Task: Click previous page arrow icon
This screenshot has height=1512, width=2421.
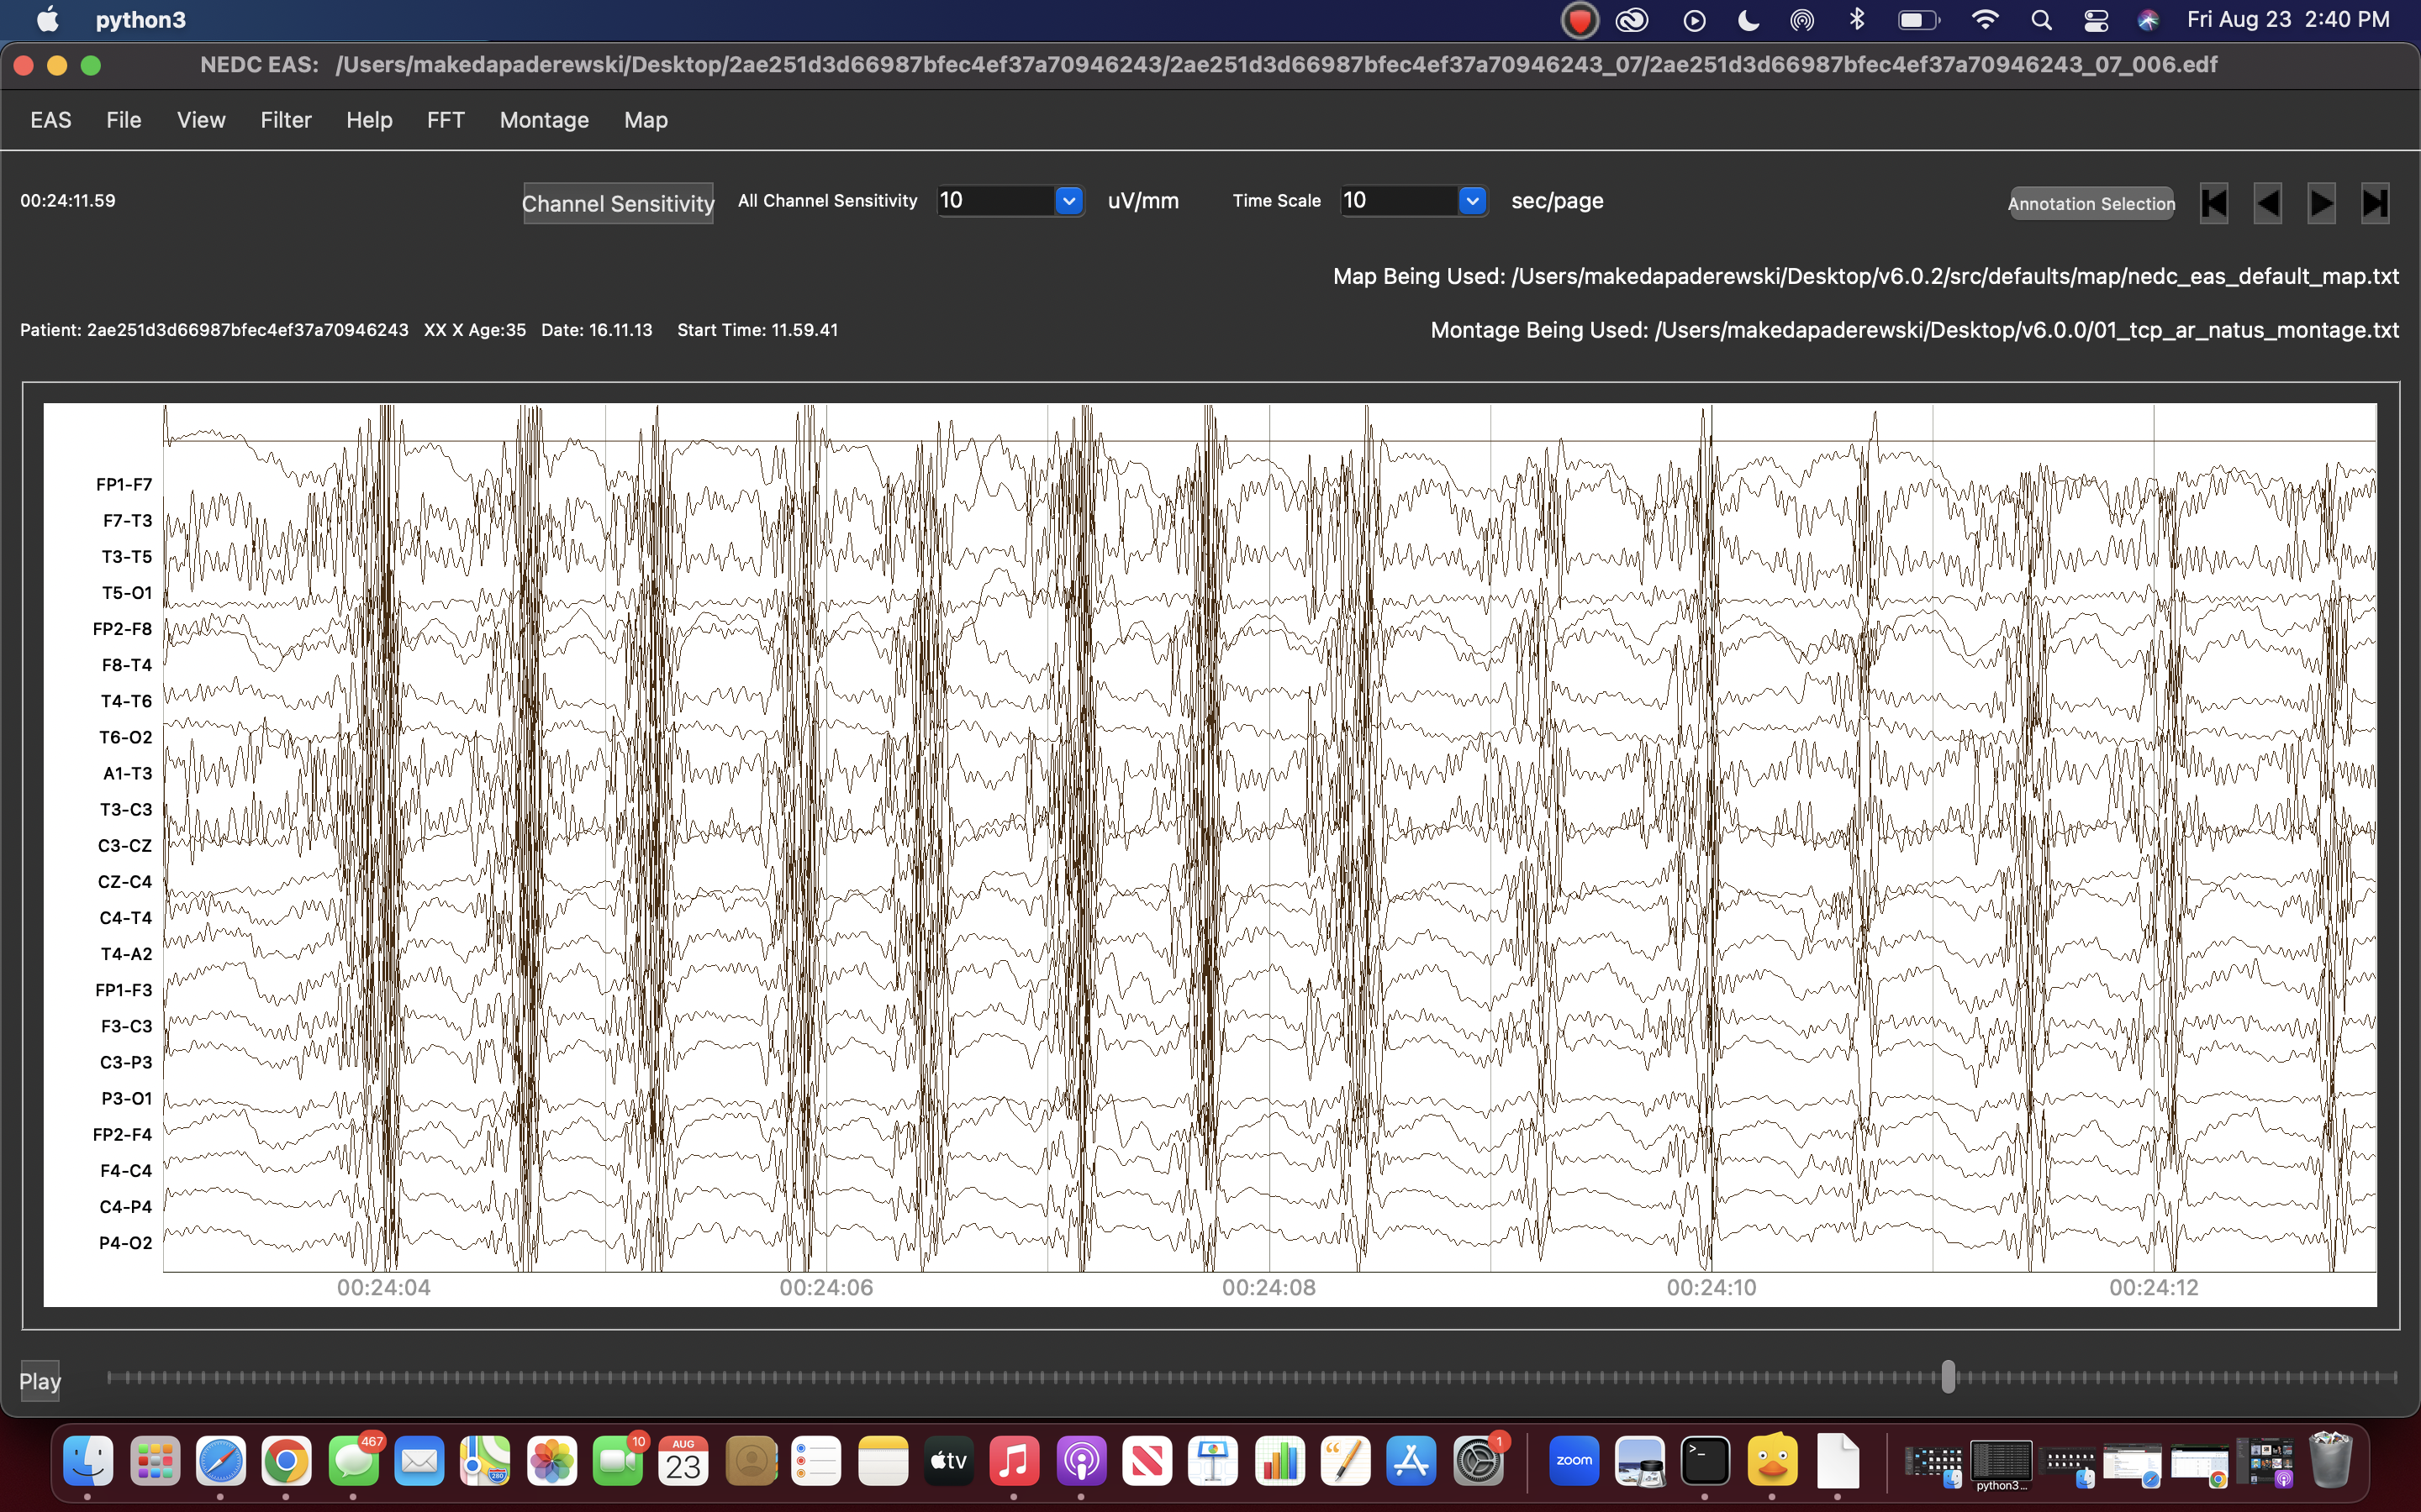Action: coord(2267,203)
